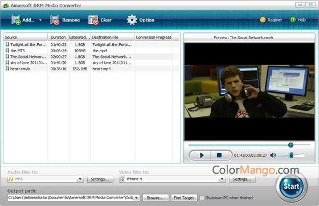
Task: Click the preview seek bar handle
Action: point(291,145)
